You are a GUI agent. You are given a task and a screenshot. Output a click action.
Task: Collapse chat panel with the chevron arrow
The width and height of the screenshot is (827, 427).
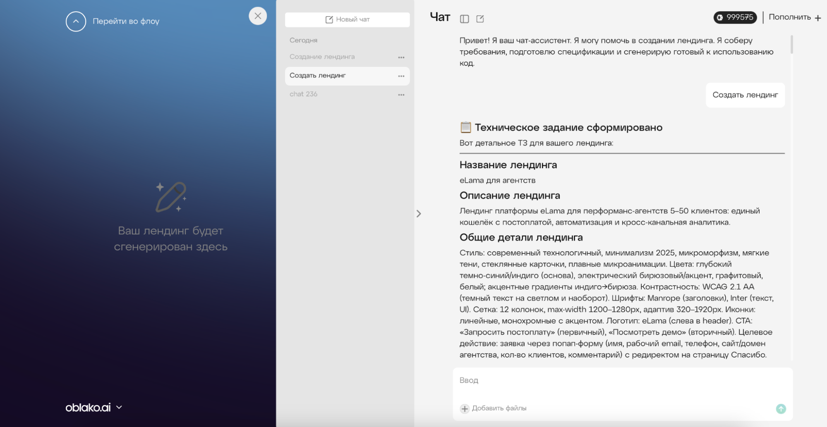click(x=419, y=214)
